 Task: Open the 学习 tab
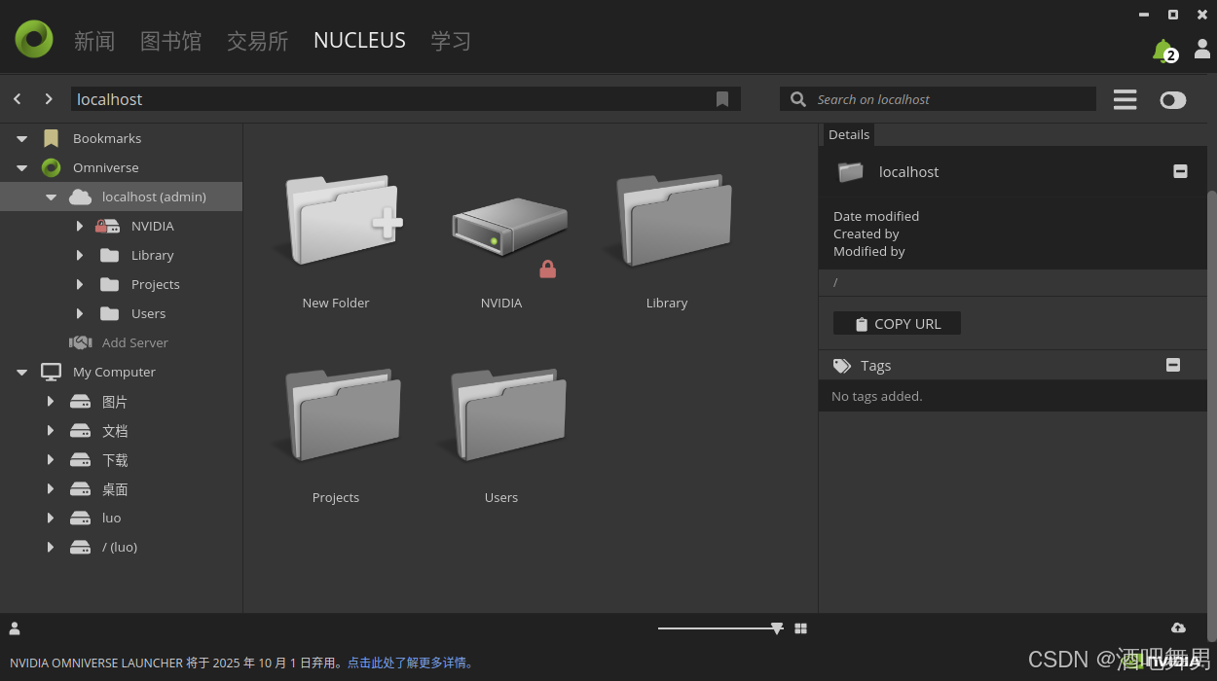pyautogui.click(x=451, y=41)
